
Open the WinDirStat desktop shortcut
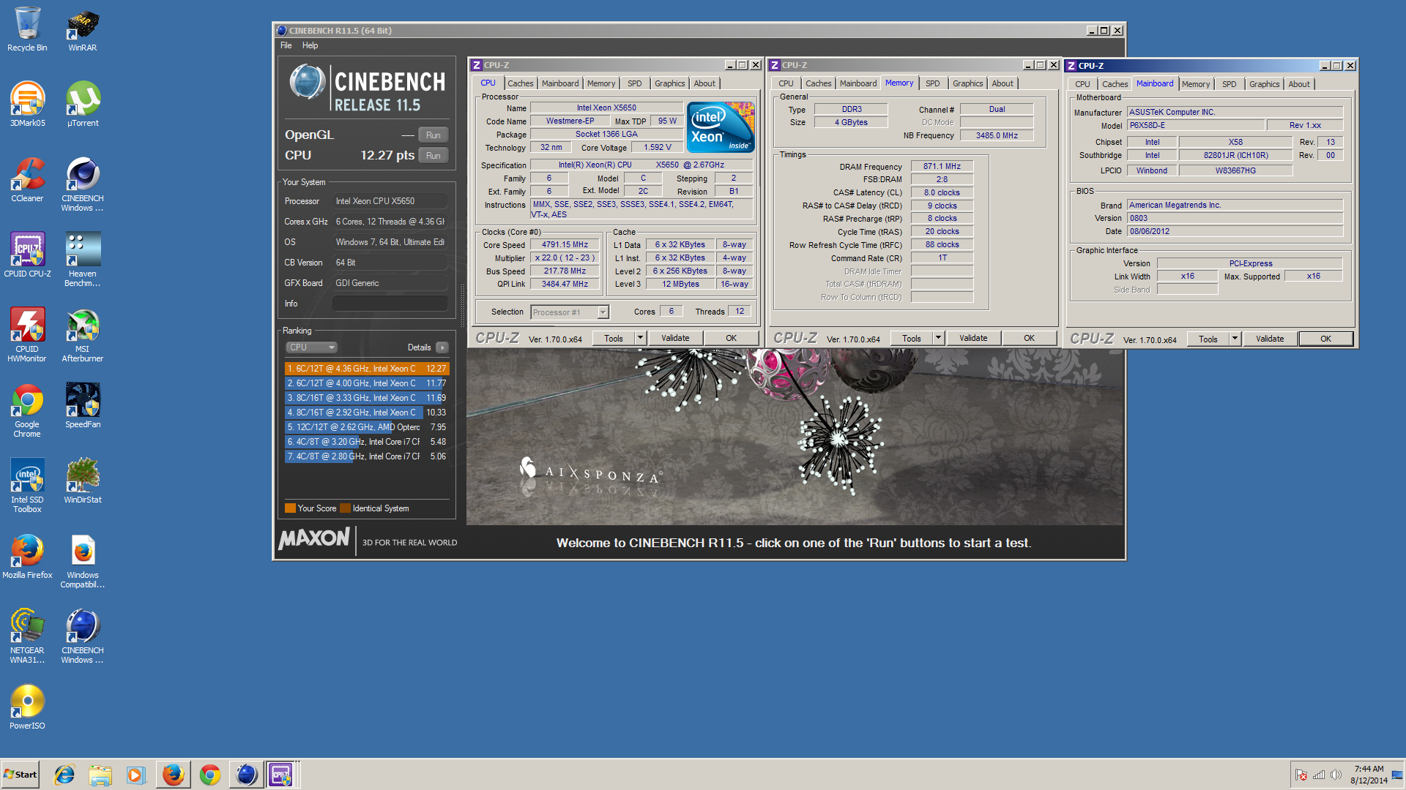83,481
